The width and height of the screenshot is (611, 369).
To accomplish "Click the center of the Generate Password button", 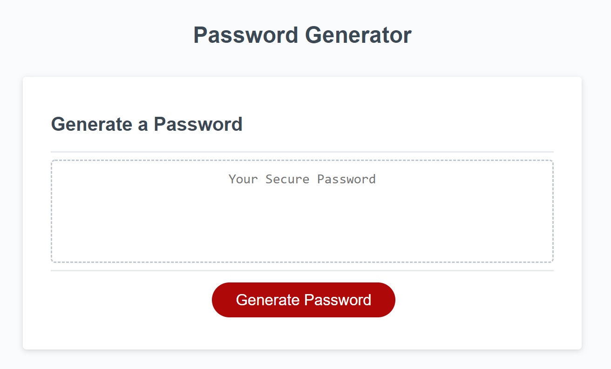I will (x=303, y=300).
